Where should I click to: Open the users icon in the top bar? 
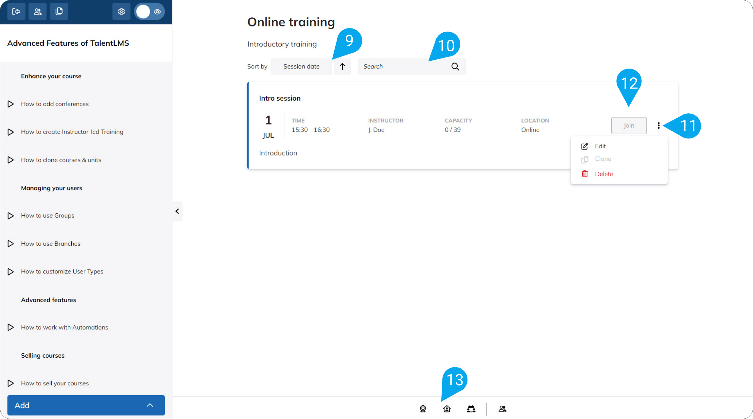pyautogui.click(x=38, y=11)
